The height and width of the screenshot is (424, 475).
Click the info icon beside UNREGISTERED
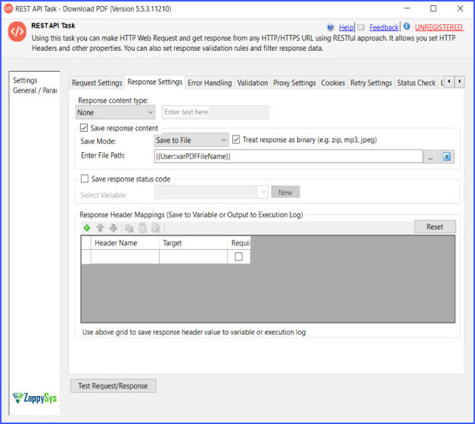pyautogui.click(x=407, y=26)
